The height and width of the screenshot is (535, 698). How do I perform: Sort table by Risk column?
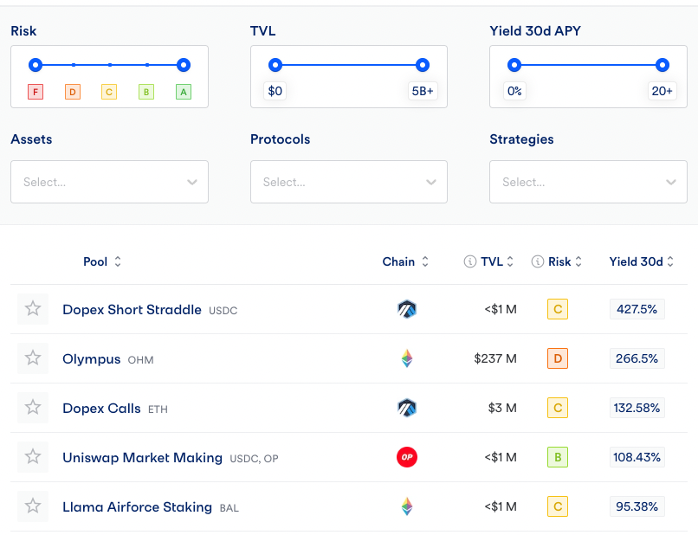tap(578, 261)
